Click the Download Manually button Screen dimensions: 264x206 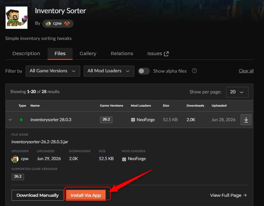(38, 195)
